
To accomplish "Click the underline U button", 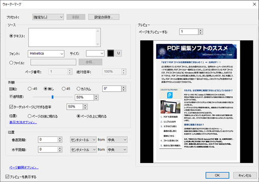I will pyautogui.click(x=119, y=53).
